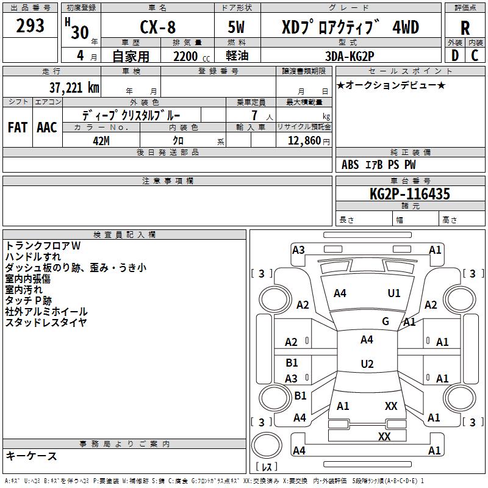Select the office notice キーケース
This screenshot has height=488, width=488.
tap(32, 456)
